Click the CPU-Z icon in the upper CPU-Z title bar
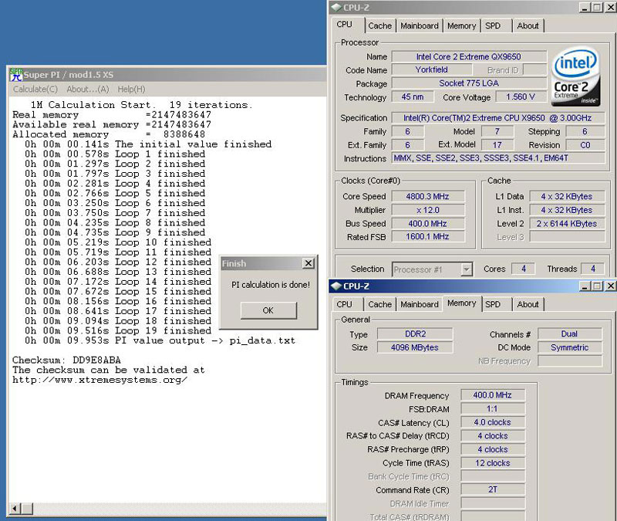Screen dimensions: 617x521 click(x=336, y=8)
